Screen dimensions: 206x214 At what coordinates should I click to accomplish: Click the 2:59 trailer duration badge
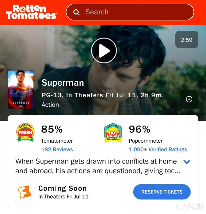(x=187, y=39)
